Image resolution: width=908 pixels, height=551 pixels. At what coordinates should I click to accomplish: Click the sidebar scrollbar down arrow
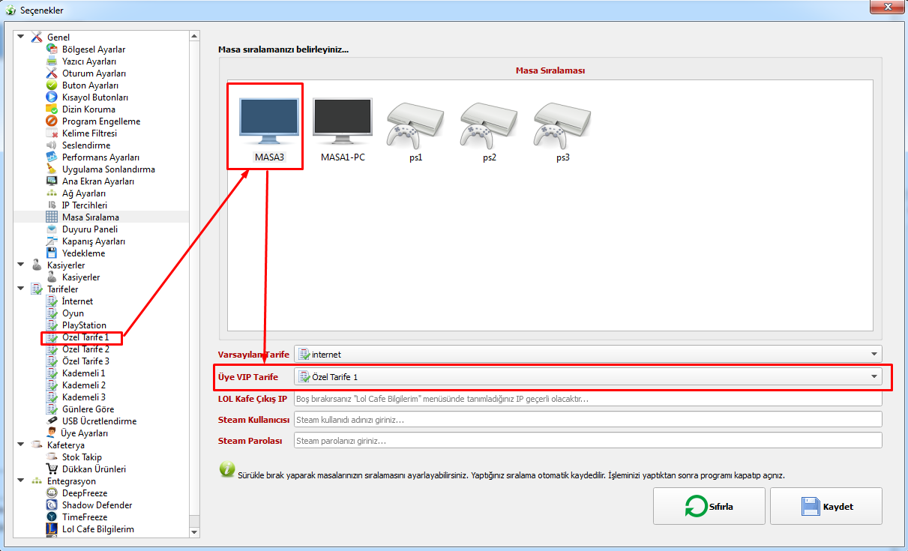coord(194,530)
